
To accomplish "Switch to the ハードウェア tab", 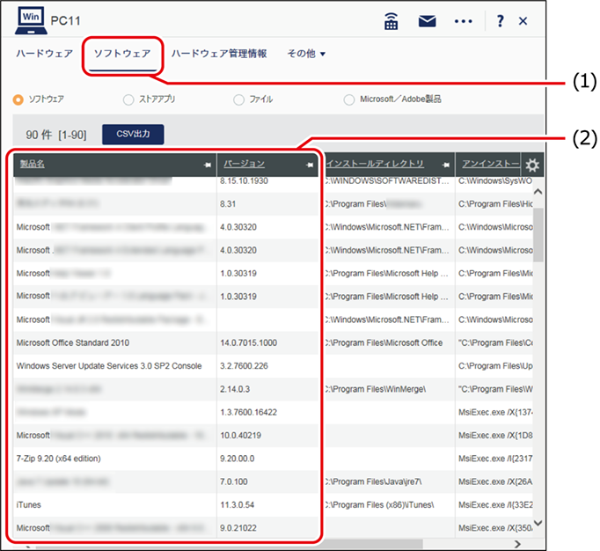I will click(44, 54).
